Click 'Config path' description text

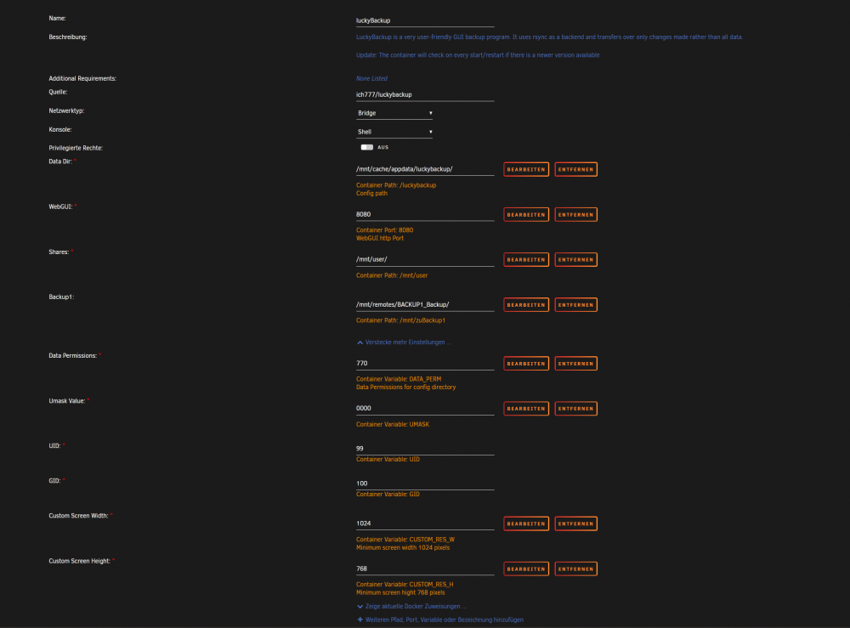pos(372,194)
